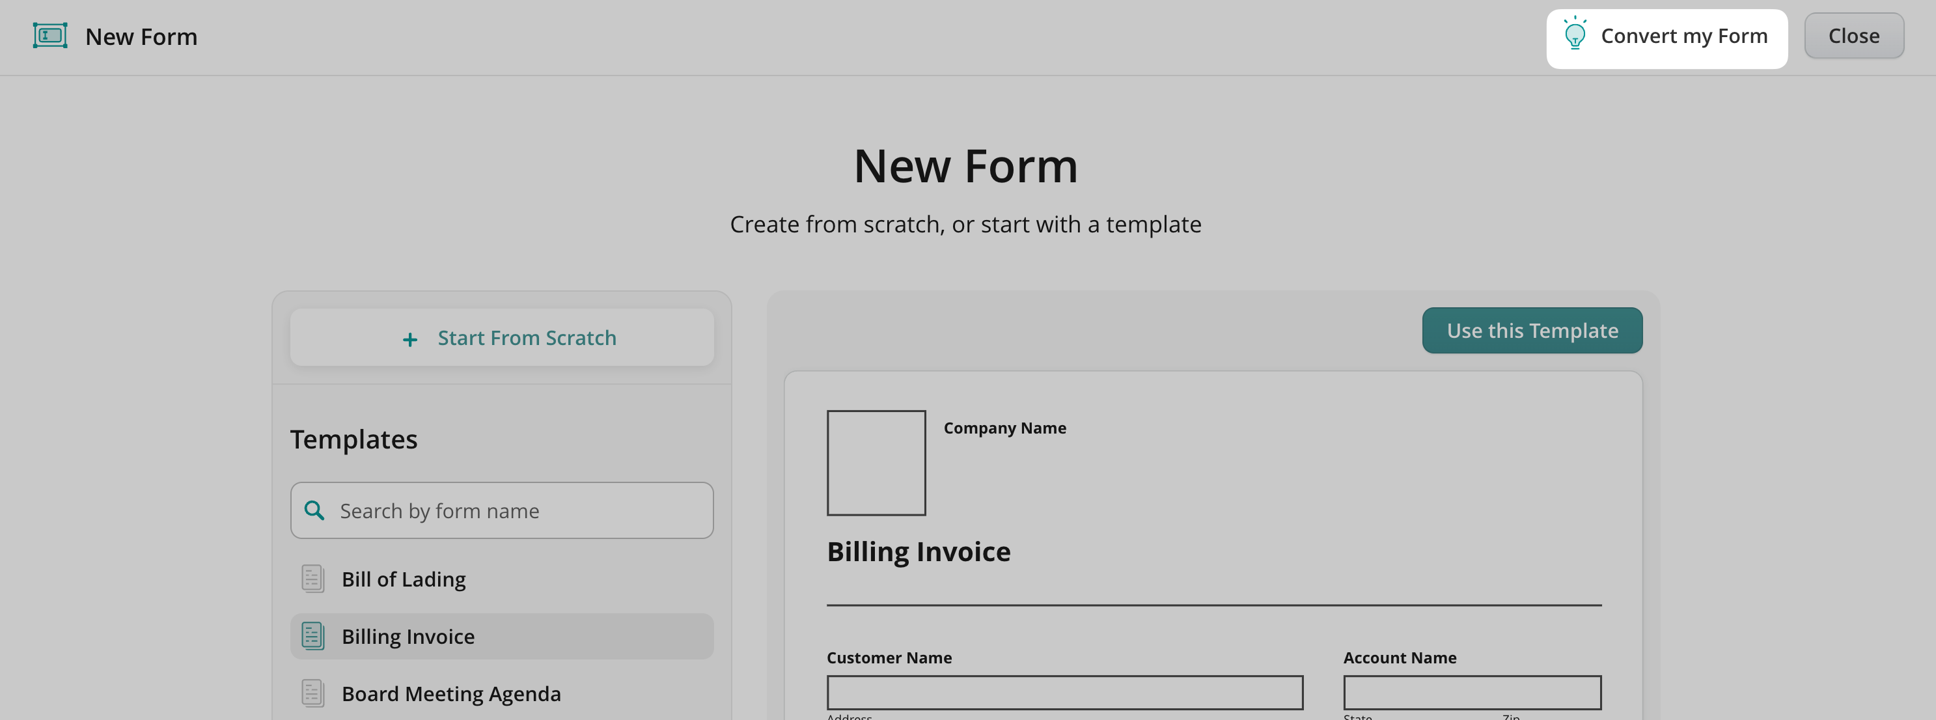Select the Billing Invoice template
The width and height of the screenshot is (1936, 720).
point(408,636)
